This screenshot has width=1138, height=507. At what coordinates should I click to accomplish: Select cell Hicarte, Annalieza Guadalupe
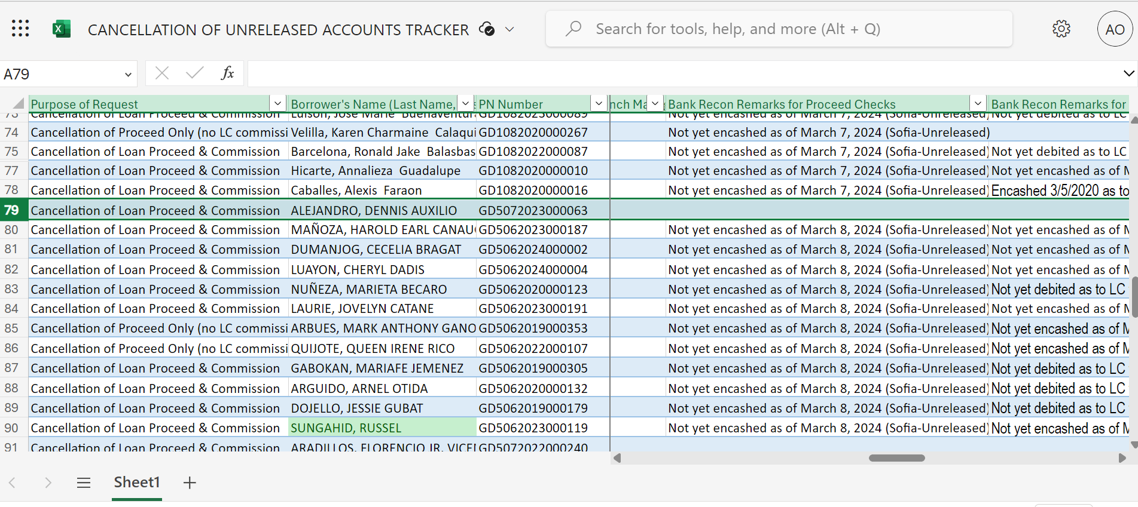pos(382,171)
